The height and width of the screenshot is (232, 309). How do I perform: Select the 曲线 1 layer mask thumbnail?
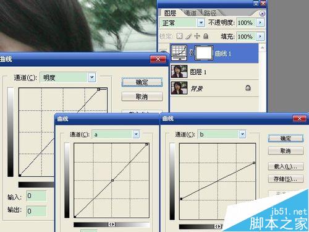(x=204, y=53)
